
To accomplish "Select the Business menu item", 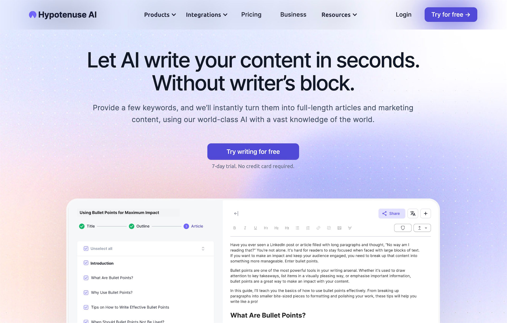I will point(293,15).
